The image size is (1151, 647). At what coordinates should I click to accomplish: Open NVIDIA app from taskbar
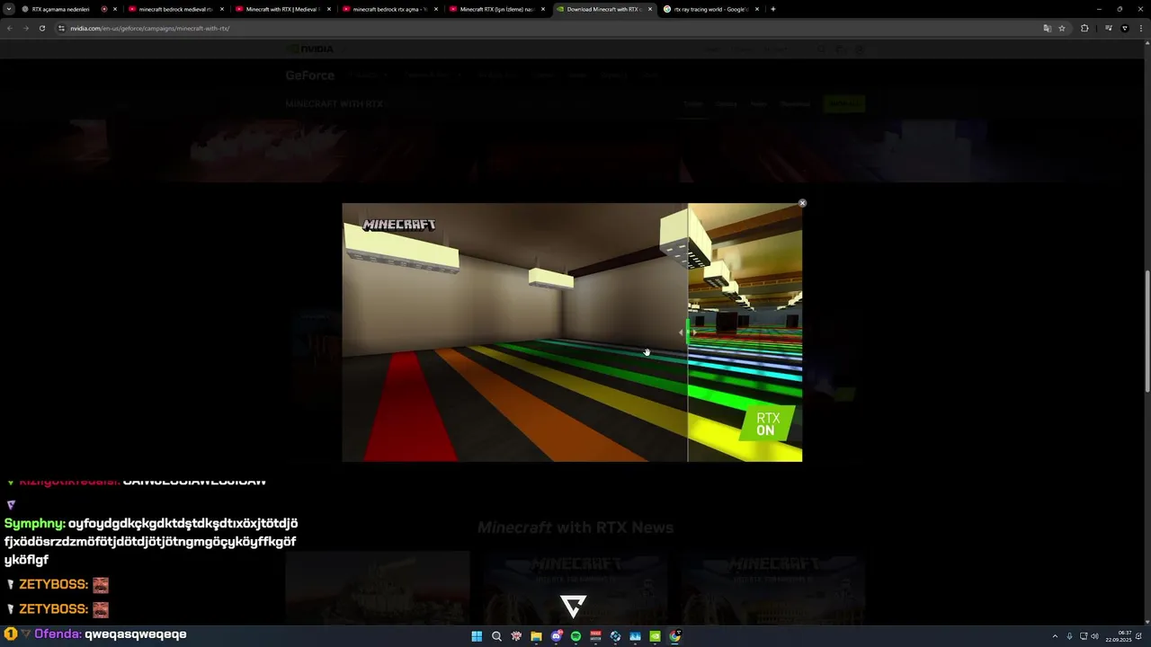[x=655, y=636]
